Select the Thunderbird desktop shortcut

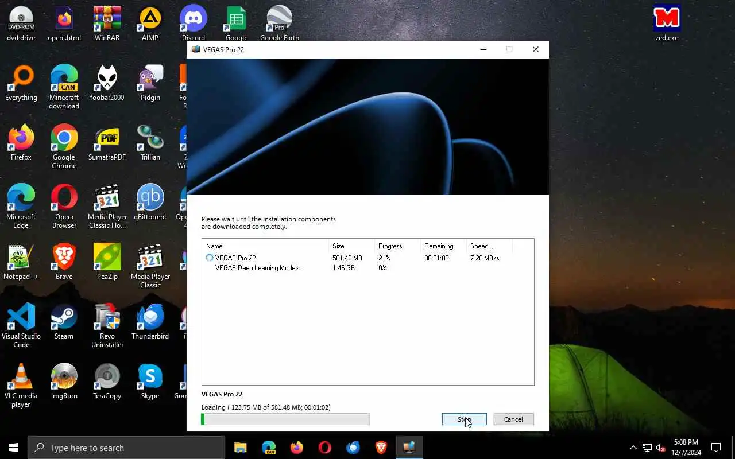coord(150,322)
